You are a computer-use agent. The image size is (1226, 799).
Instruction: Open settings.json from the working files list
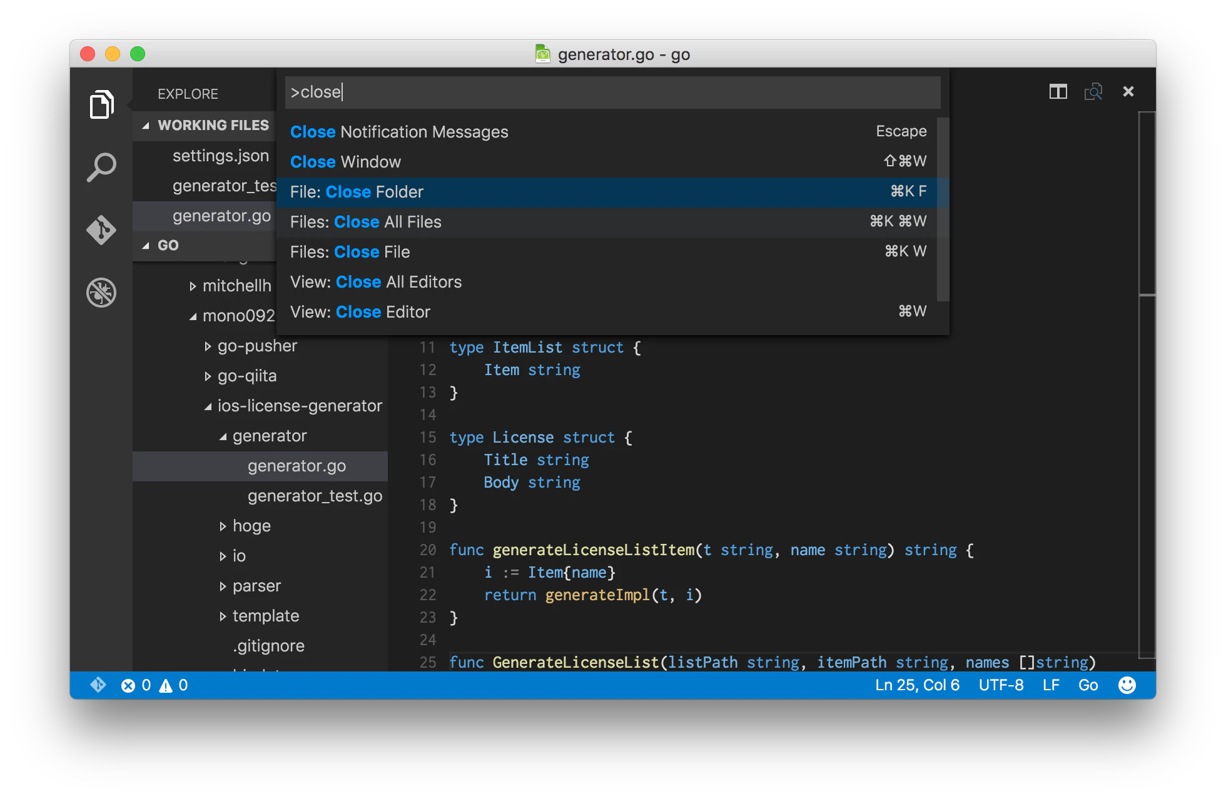click(x=220, y=156)
